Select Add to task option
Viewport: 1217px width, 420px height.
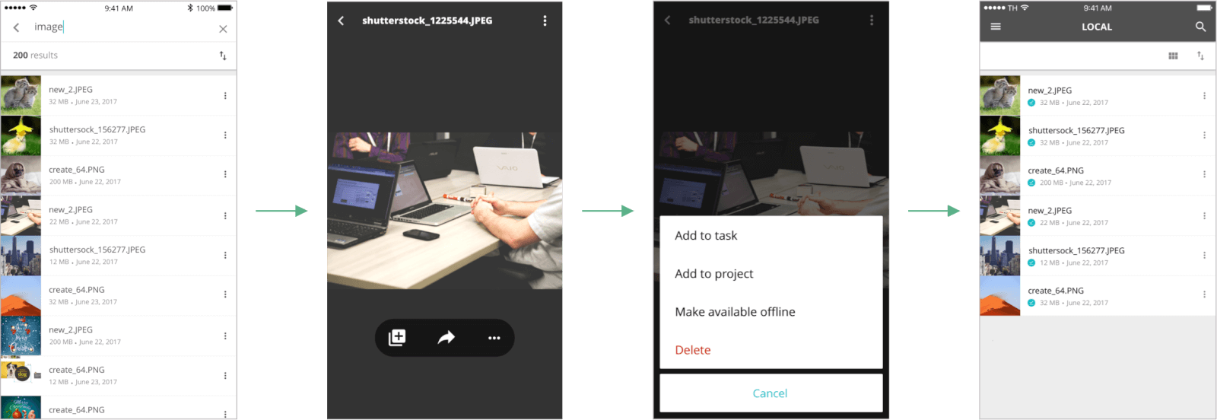point(706,236)
